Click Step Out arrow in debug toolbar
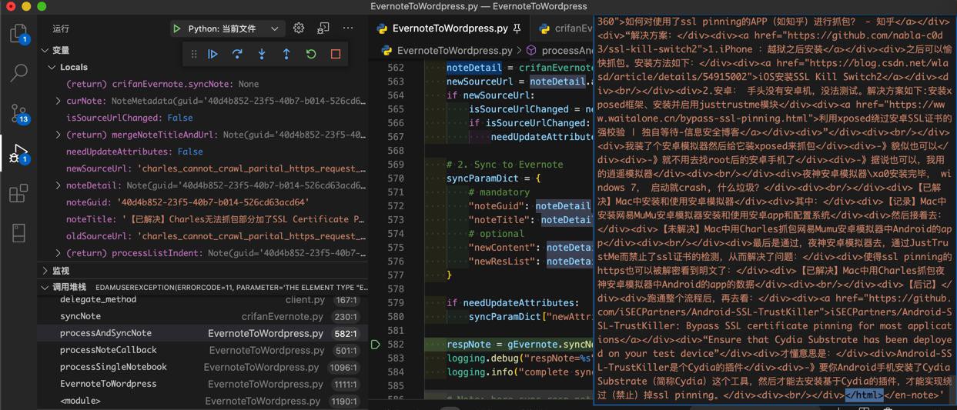Screen dimensions: 957x410 point(286,54)
